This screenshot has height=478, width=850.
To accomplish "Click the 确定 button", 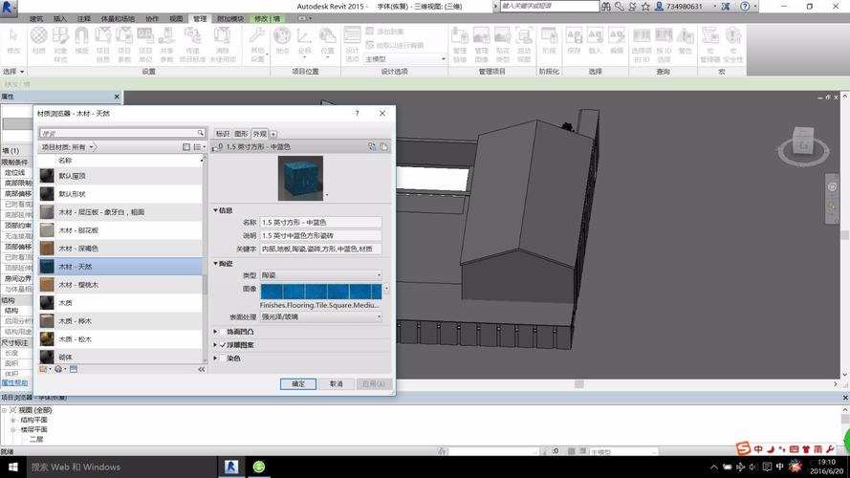I will pos(298,383).
